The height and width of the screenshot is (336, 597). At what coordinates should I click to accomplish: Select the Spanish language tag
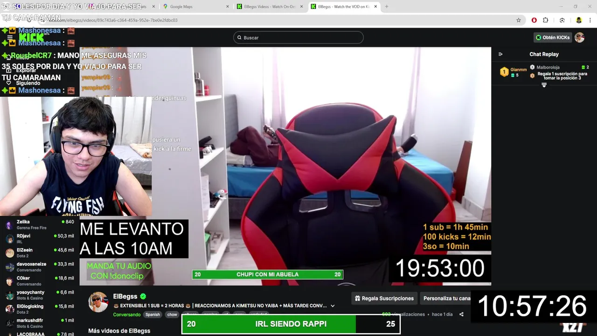tap(153, 315)
